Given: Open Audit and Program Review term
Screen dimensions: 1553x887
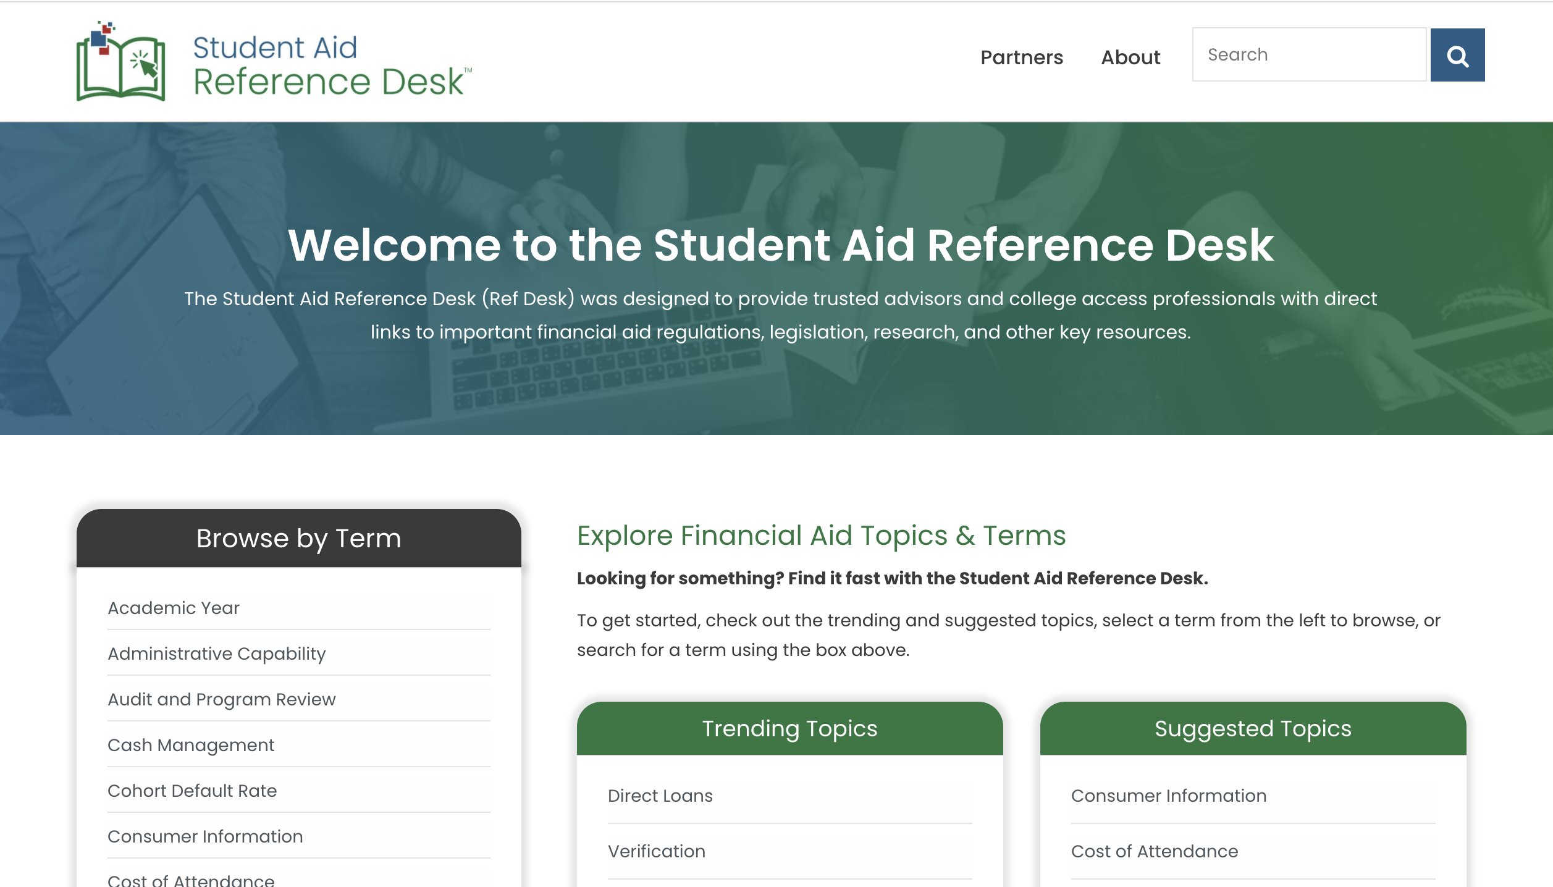Looking at the screenshot, I should tap(222, 699).
